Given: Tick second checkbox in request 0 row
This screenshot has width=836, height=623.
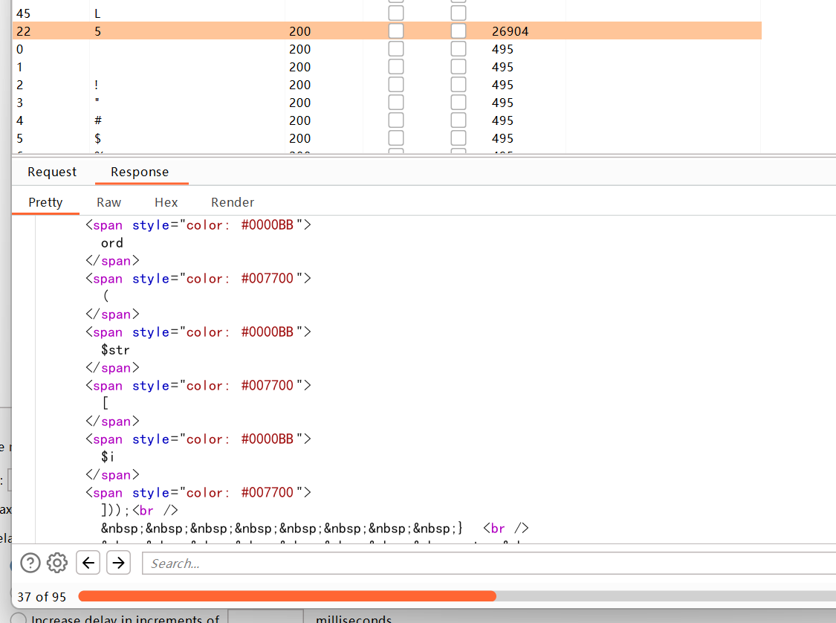Looking at the screenshot, I should click(458, 49).
